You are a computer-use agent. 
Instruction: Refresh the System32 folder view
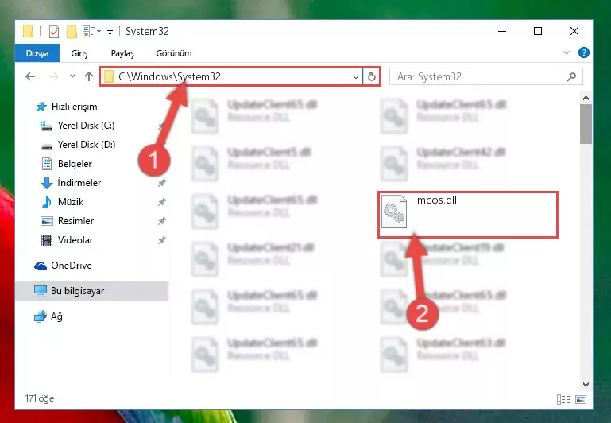[372, 77]
